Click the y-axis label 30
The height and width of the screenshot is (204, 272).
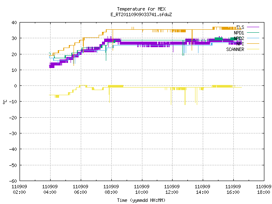click(14, 38)
